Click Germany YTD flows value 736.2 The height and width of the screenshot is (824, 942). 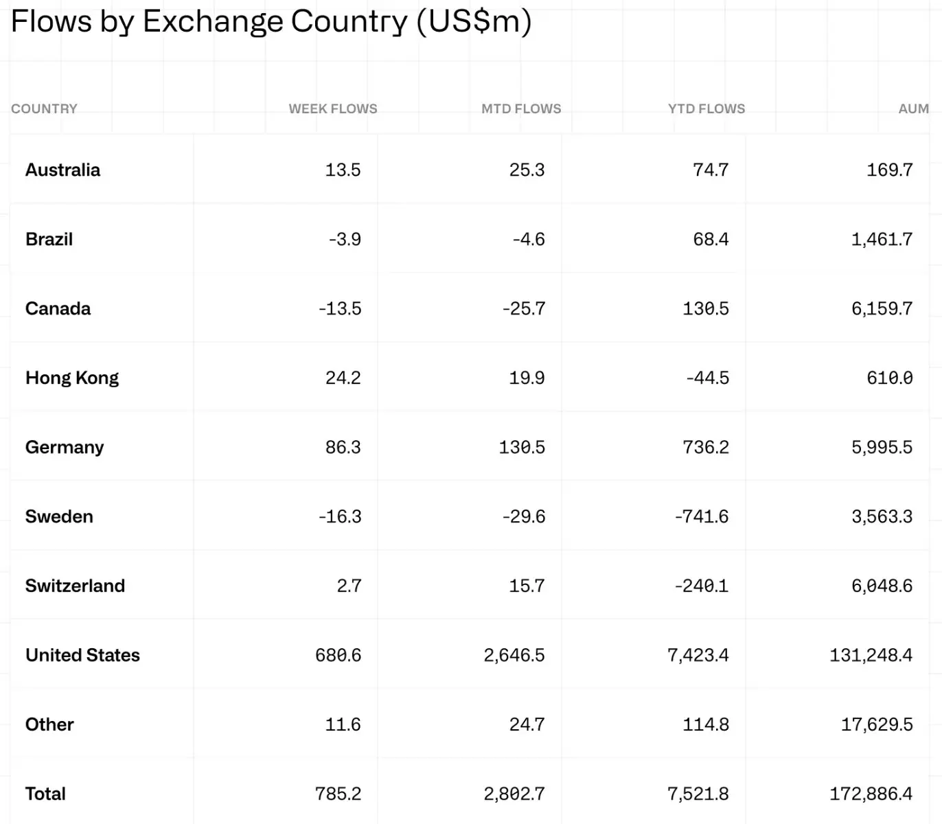705,447
